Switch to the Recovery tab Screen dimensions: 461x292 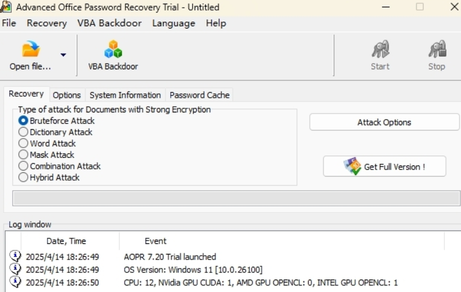[26, 94]
